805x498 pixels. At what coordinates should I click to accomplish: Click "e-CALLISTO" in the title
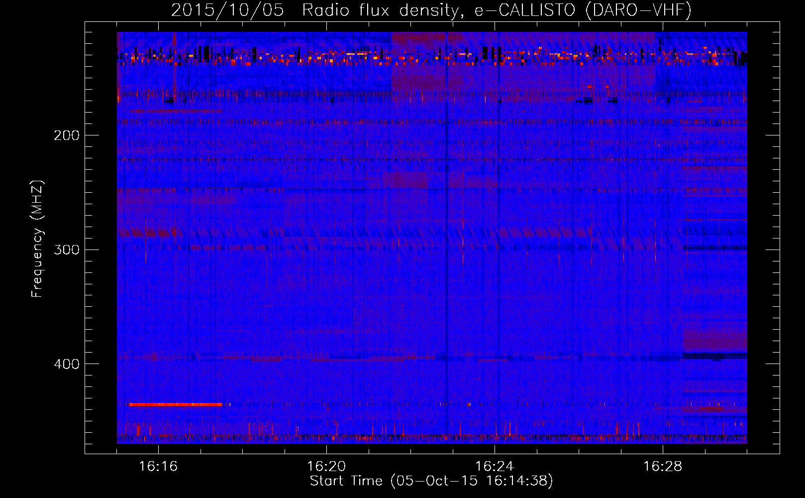click(524, 10)
